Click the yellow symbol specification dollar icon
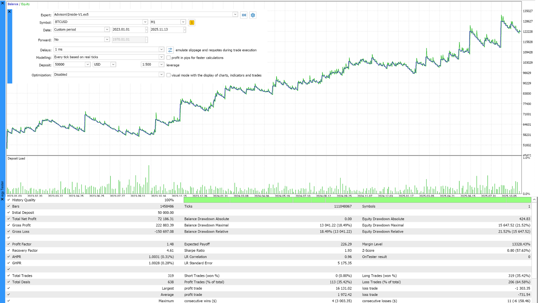Screen dimensions: 538x303 click(192, 22)
